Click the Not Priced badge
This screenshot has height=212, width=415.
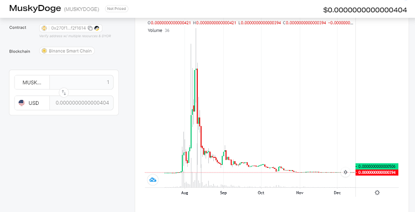pyautogui.click(x=117, y=9)
